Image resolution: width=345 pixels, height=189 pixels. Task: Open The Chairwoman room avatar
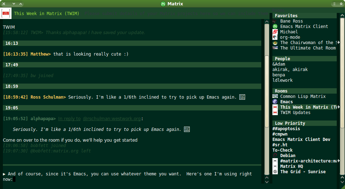(275, 43)
